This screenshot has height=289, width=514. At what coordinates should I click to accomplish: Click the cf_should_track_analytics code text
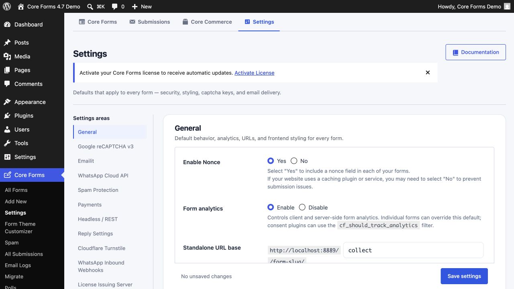(x=379, y=225)
